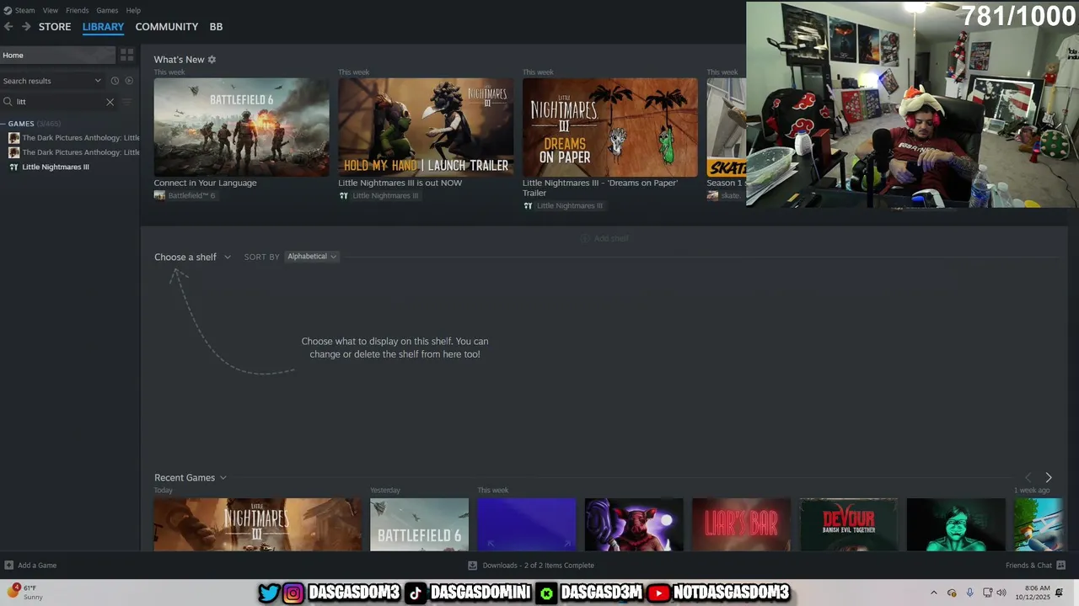The width and height of the screenshot is (1079, 606).
Task: Click the search magnifier icon
Action: click(8, 102)
